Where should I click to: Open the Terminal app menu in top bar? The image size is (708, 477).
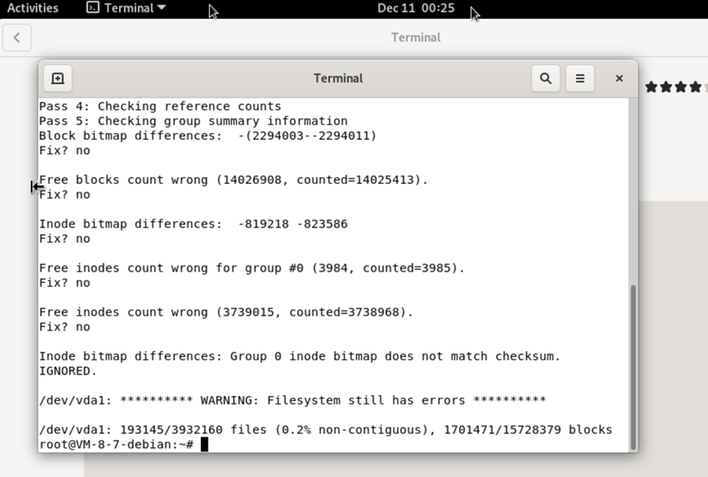(126, 9)
